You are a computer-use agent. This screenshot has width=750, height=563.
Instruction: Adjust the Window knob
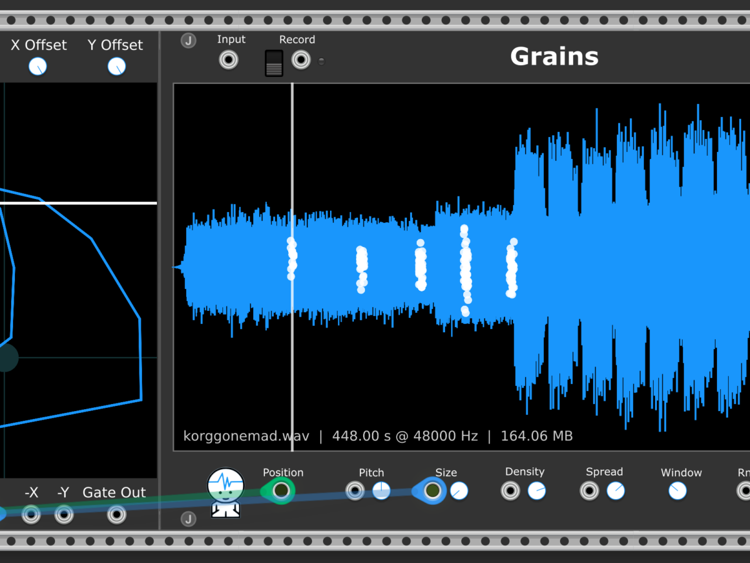pyautogui.click(x=677, y=491)
